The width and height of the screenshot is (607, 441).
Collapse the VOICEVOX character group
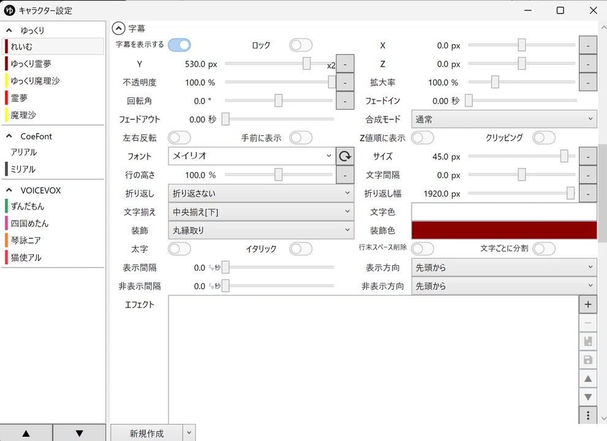tap(9, 190)
